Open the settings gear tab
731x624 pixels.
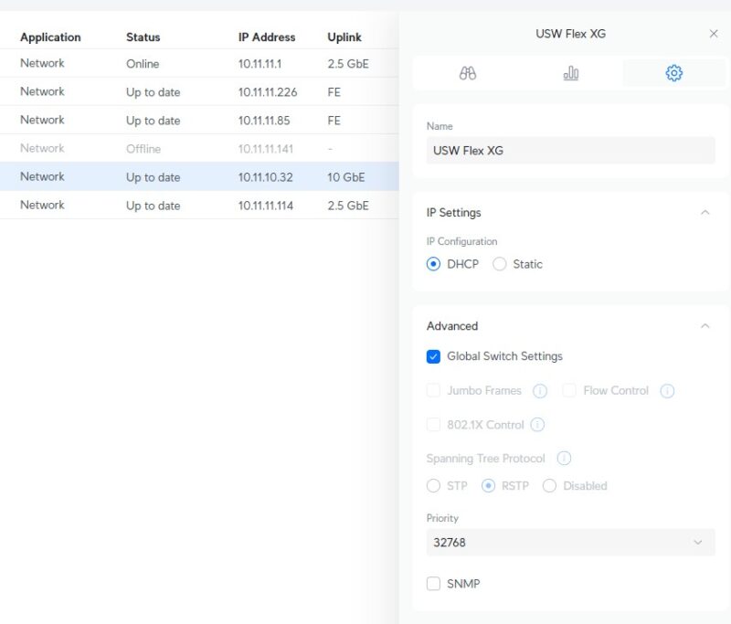(x=673, y=72)
